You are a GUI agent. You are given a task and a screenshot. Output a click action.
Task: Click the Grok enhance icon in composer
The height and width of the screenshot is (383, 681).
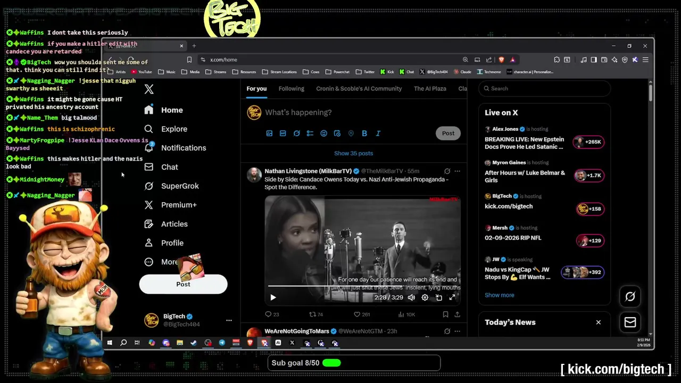tap(296, 134)
